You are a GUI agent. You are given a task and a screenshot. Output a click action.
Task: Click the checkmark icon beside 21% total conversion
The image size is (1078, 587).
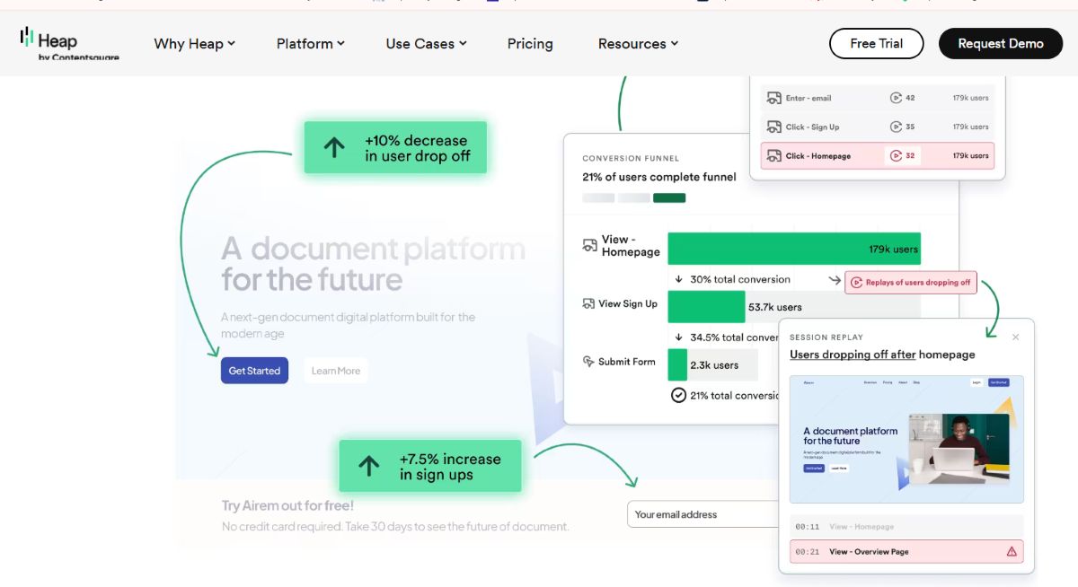(x=679, y=395)
